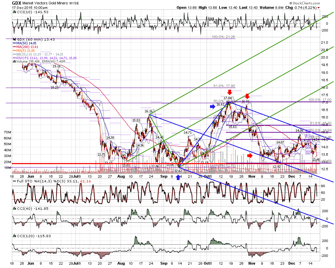Click the 19.18 price peak label
The width and height of the screenshot is (335, 268).
pyautogui.click(x=57, y=66)
